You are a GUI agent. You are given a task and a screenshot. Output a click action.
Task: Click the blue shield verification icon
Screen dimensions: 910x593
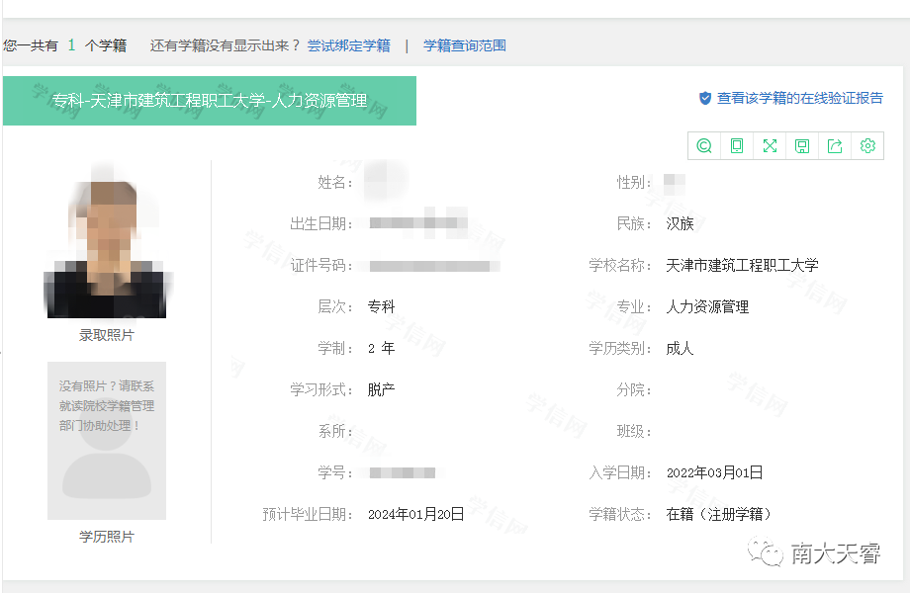[x=705, y=99]
